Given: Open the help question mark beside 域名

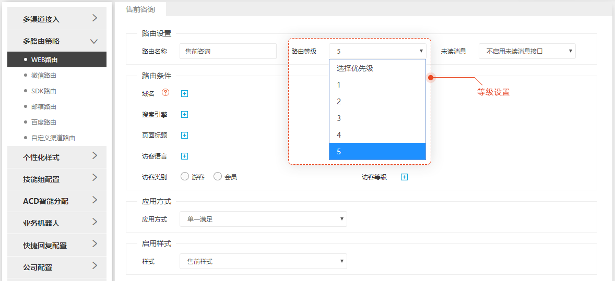Looking at the screenshot, I should pyautogui.click(x=165, y=93).
